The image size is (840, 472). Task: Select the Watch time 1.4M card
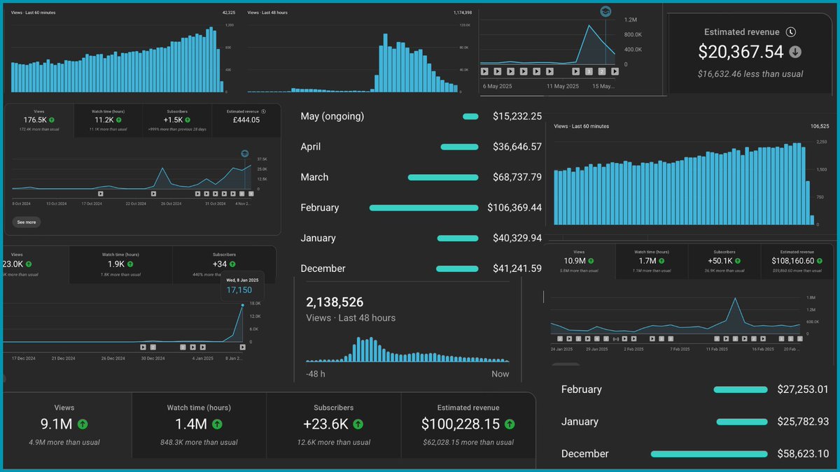pos(199,424)
